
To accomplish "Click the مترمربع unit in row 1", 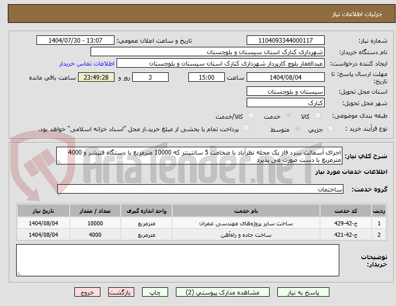I will point(146,223).
